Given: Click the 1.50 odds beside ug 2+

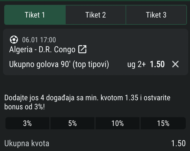Looking at the screenshot, I should click(x=157, y=64).
